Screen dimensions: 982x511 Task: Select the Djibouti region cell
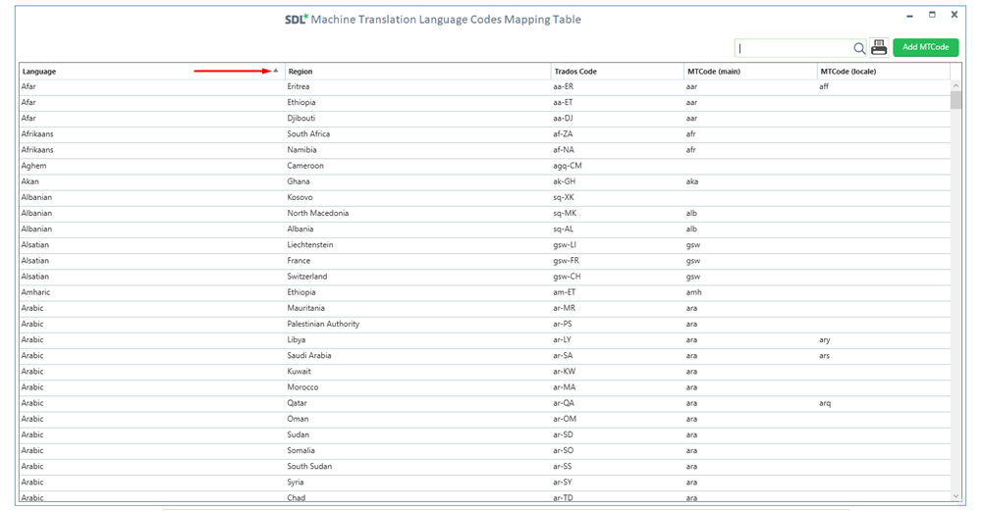[x=301, y=119]
